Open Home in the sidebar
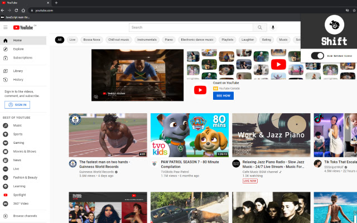The height and width of the screenshot is (223, 357). coord(23,40)
